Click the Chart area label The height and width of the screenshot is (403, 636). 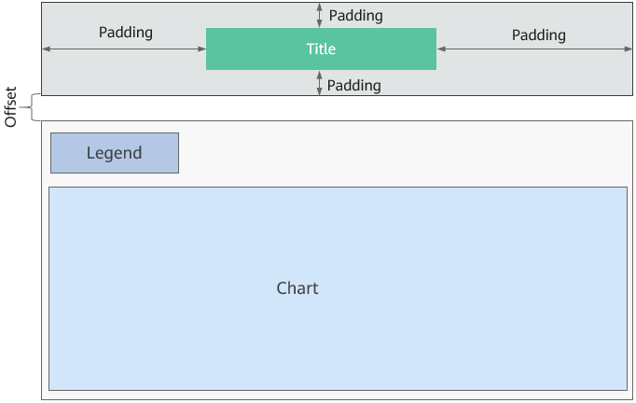pos(297,288)
